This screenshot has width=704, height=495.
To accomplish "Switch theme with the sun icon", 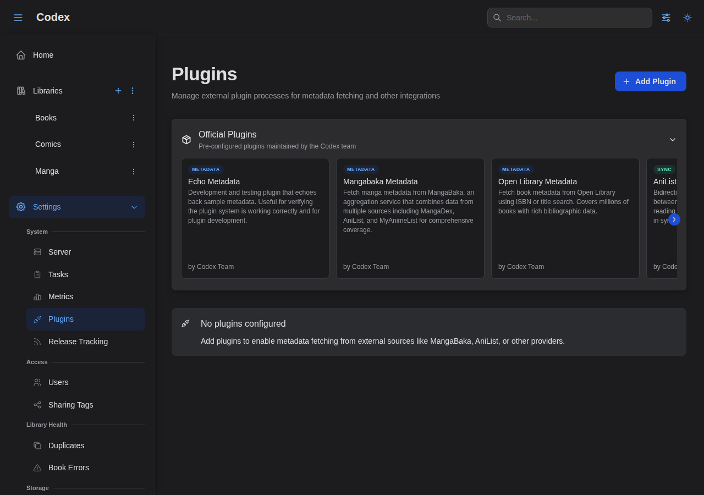I will 687,18.
